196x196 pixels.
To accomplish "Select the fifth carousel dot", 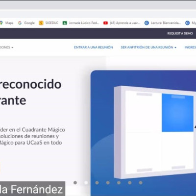I will click(x=119, y=183).
